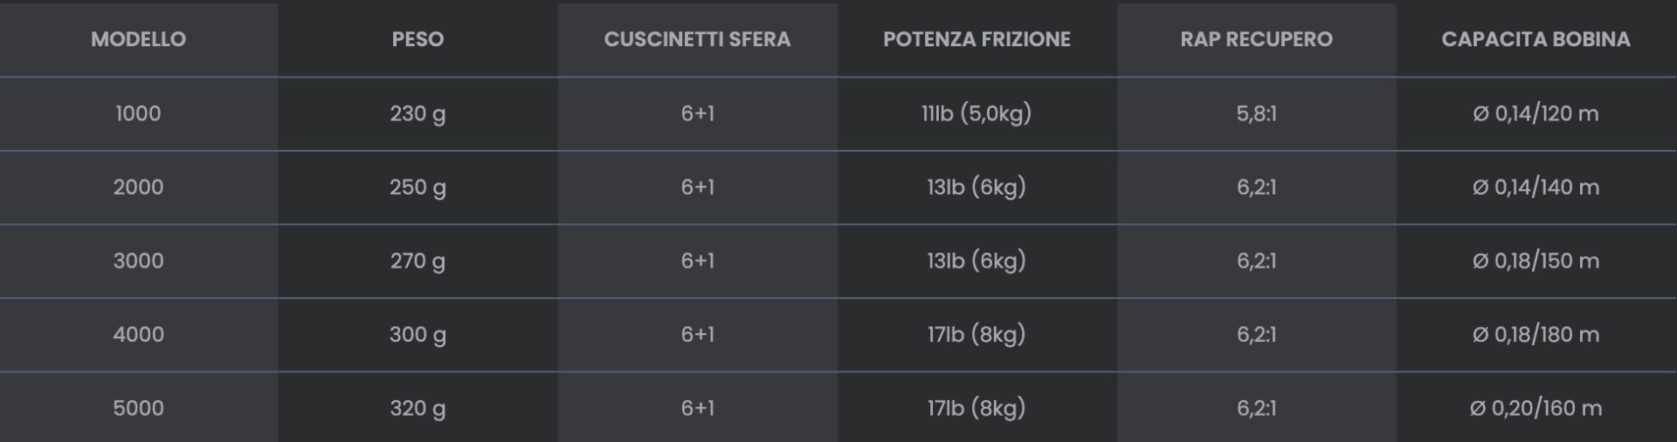Select model 1000 cell

[138, 113]
